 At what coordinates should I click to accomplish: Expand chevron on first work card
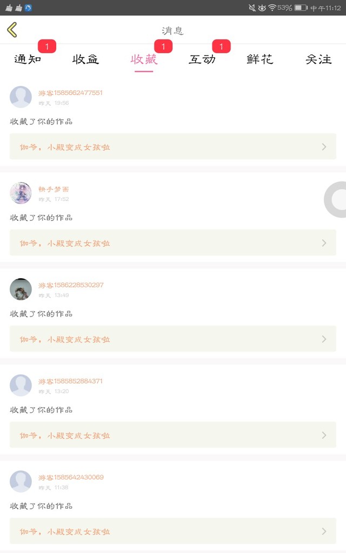point(324,146)
